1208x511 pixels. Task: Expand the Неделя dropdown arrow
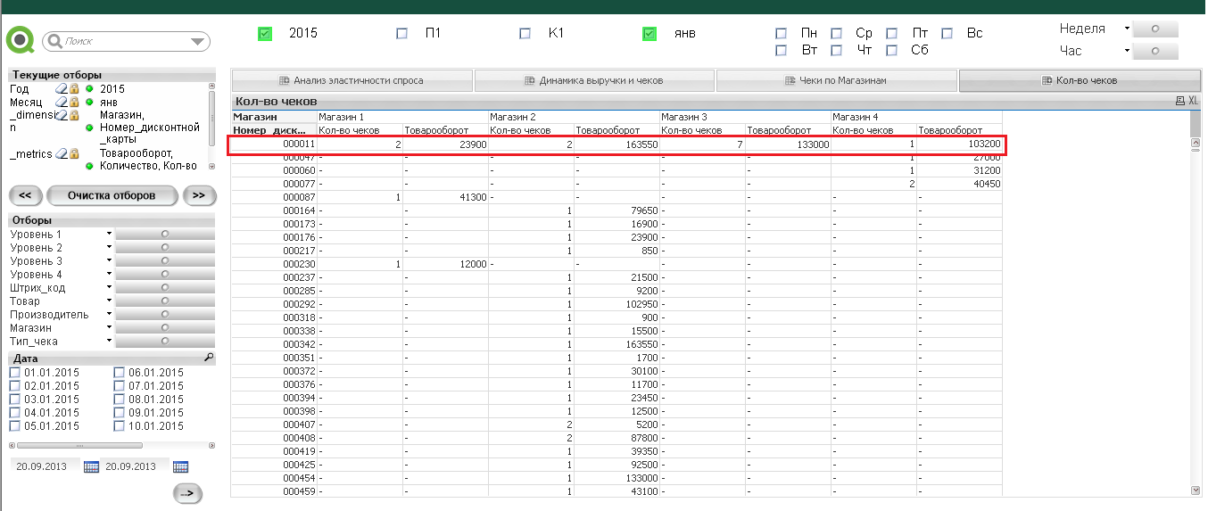(x=1127, y=29)
